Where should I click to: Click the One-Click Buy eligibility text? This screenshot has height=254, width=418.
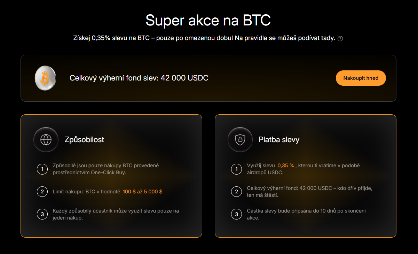105,169
